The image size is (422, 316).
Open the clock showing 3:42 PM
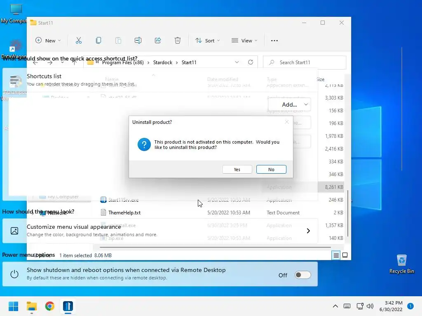(391, 306)
